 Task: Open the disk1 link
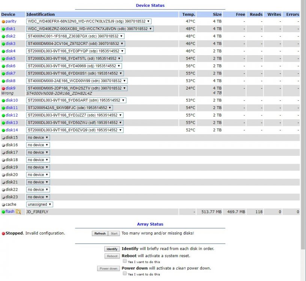tap(10, 29)
